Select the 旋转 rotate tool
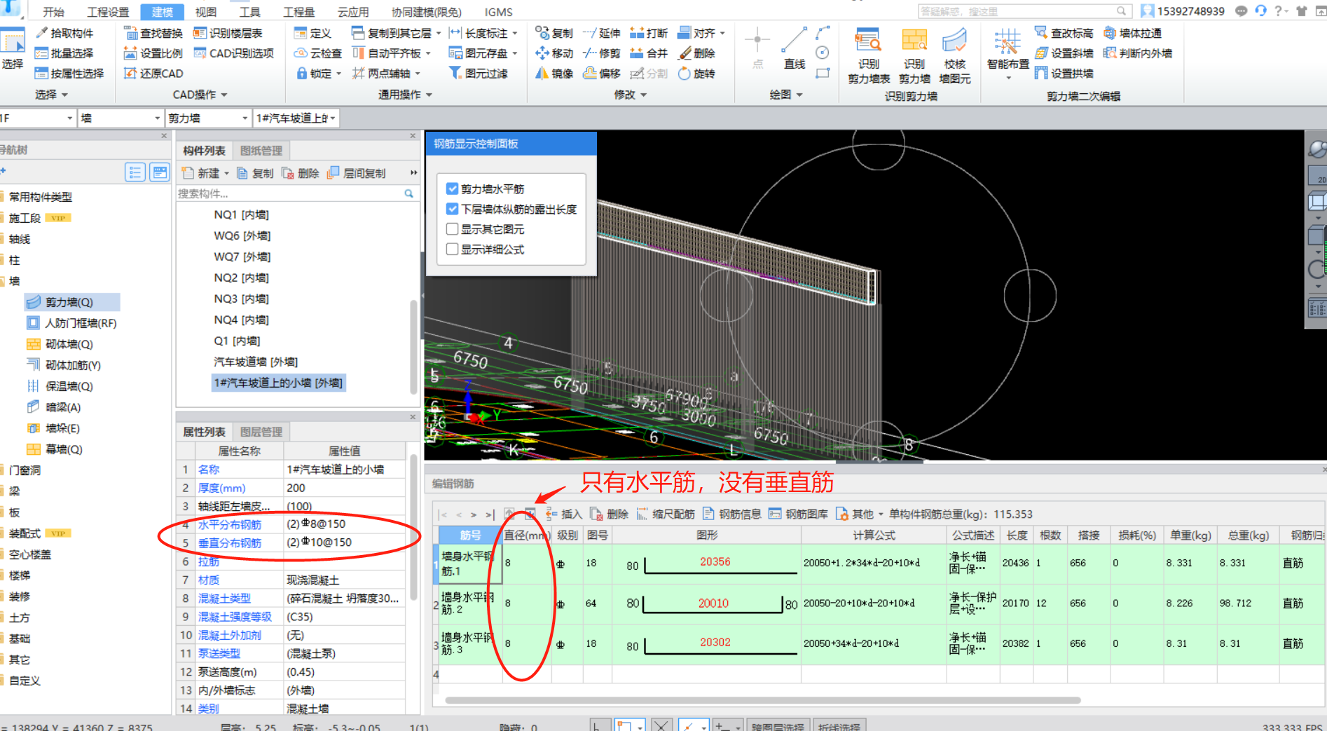This screenshot has height=731, width=1327. 696,73
